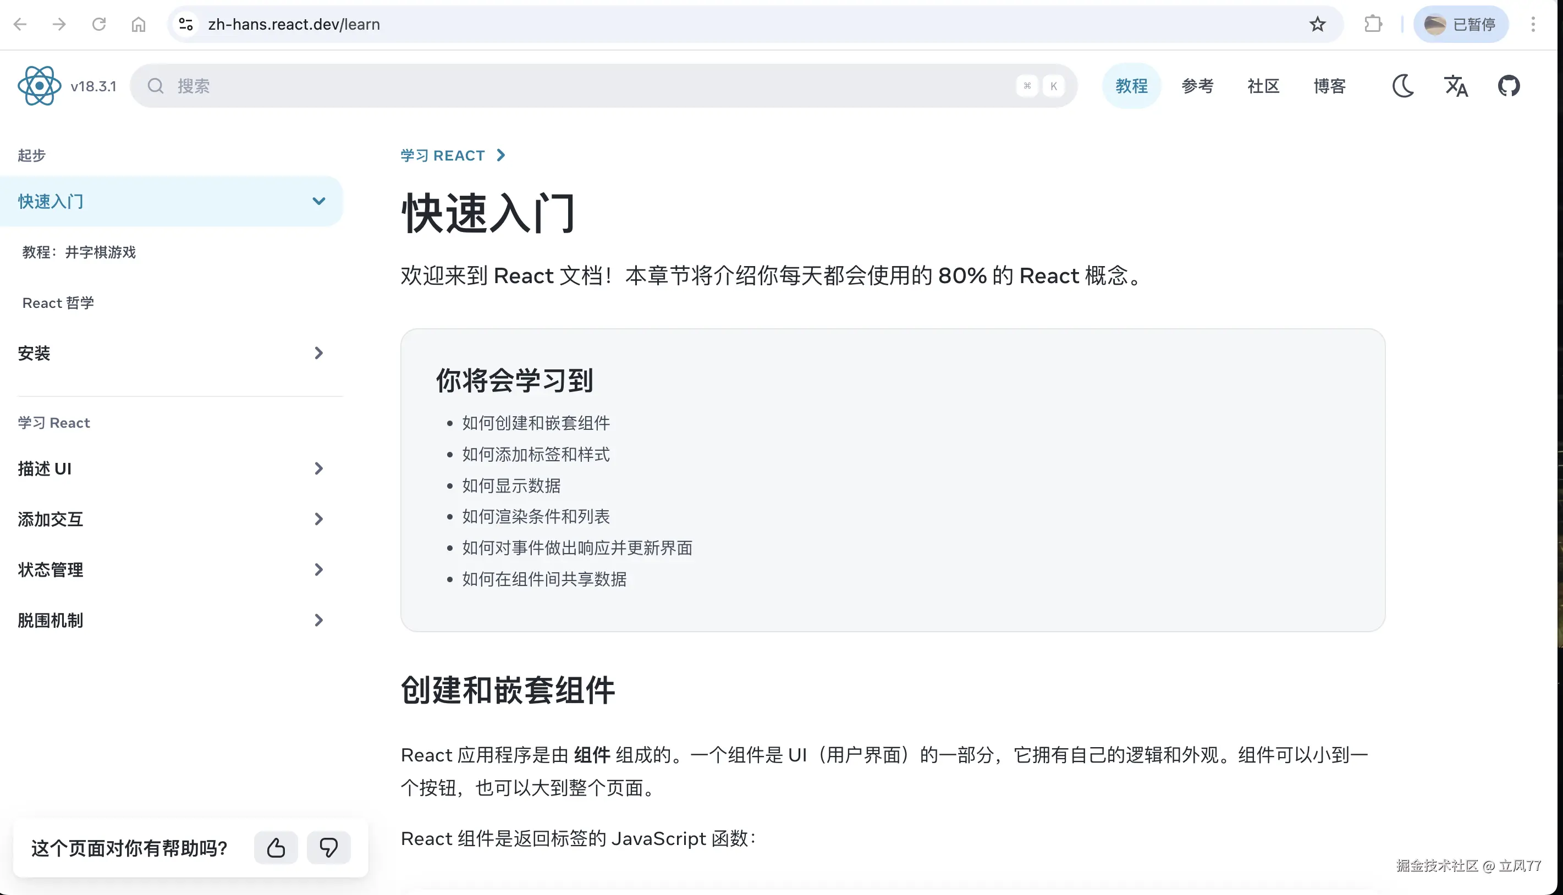Open 教程：井字棋游戏 sidebar link
The width and height of the screenshot is (1563, 895).
[x=79, y=252]
